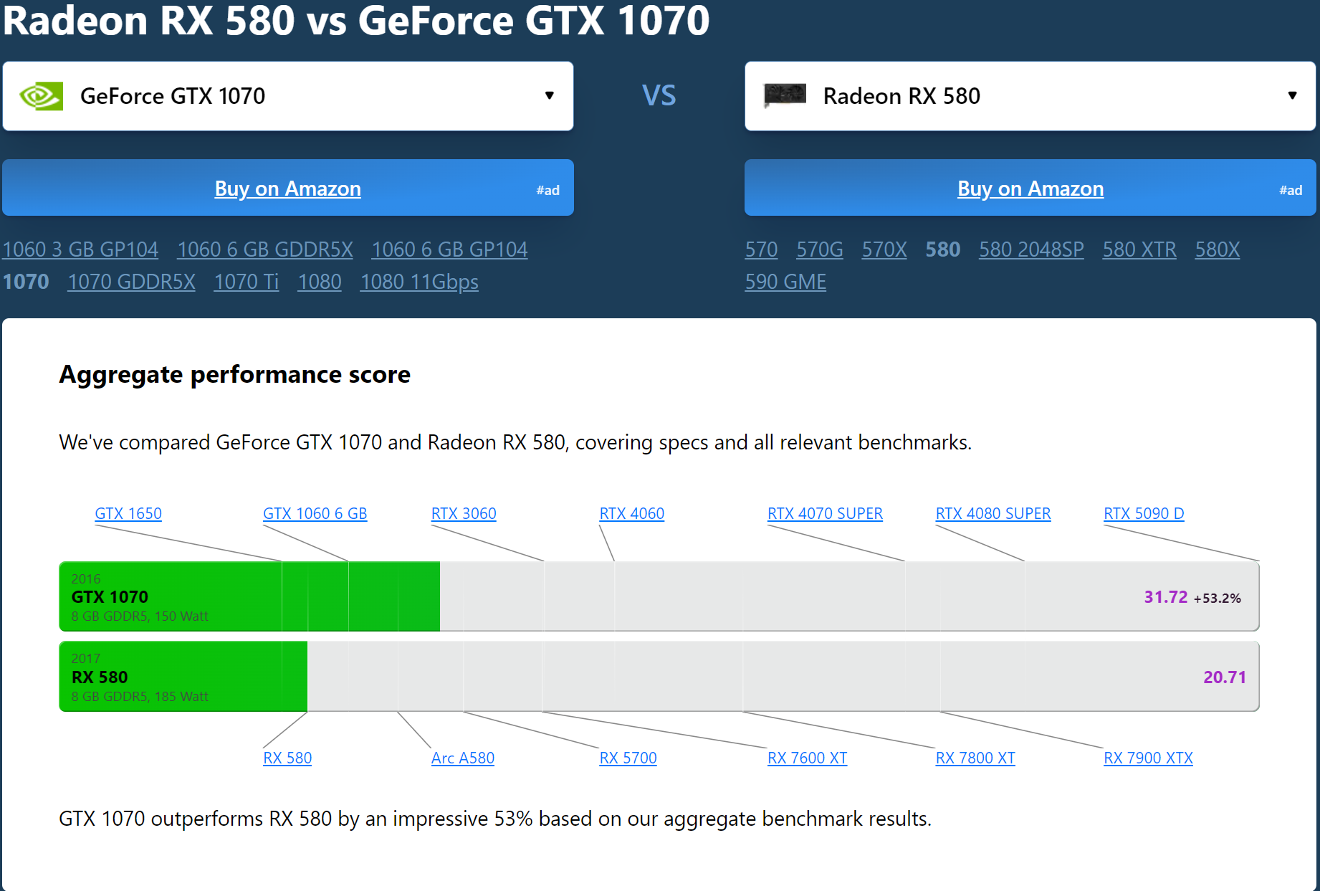Click the GTX 1060 6 GB chart label
This screenshot has width=1320, height=891.
click(315, 514)
